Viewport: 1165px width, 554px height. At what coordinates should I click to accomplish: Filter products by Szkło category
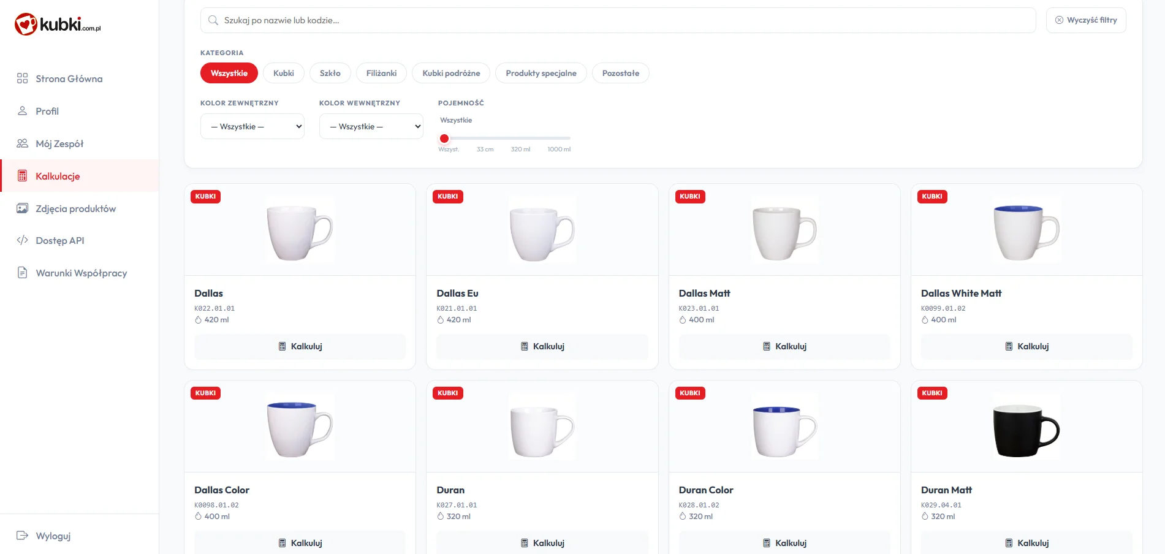330,73
